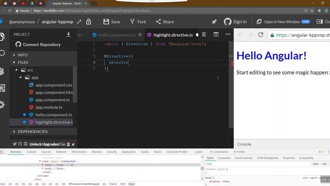The width and height of the screenshot is (330, 186).
Task: Select the Event Listeners tab
Action: [x=243, y=158]
